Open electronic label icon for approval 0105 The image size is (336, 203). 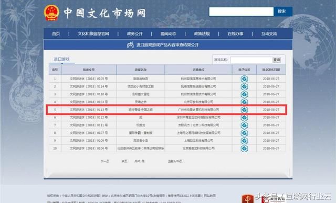click(x=244, y=79)
